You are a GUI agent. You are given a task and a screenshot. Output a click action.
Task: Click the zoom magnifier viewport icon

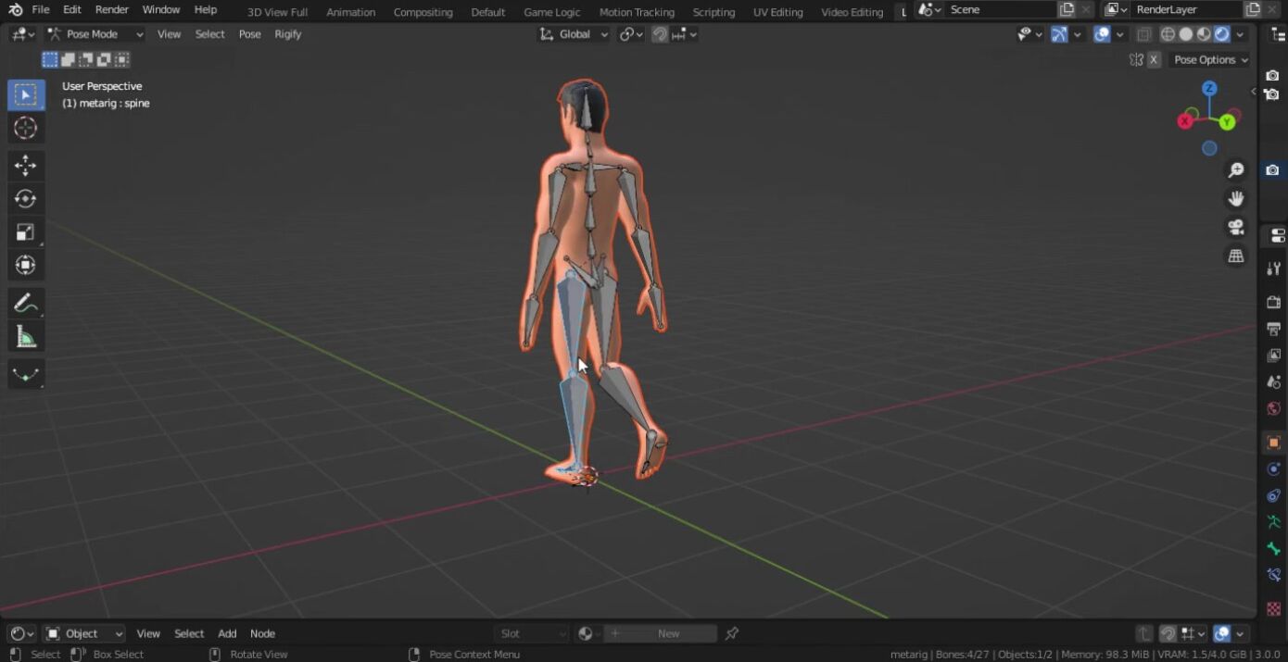point(1235,170)
